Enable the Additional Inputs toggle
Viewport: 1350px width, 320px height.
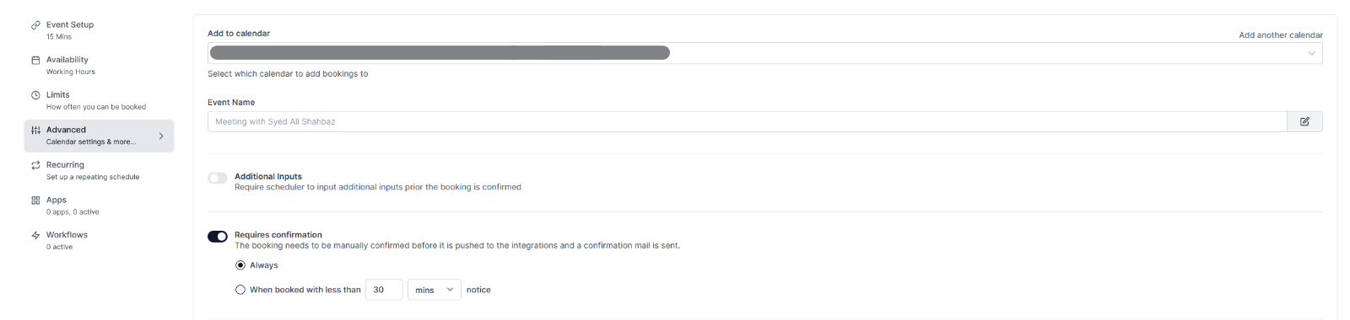[218, 178]
